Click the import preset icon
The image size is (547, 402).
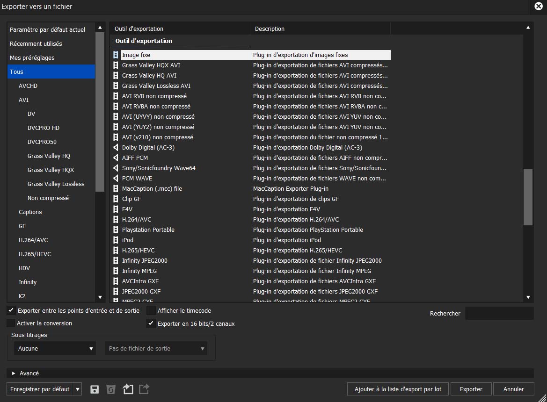coord(128,389)
